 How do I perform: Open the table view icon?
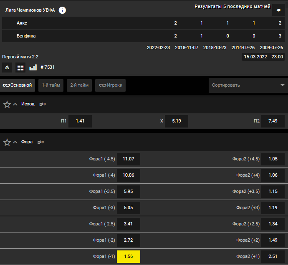click(x=20, y=67)
